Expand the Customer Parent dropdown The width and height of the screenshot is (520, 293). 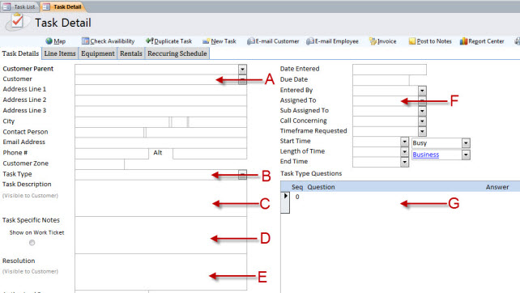click(x=242, y=70)
